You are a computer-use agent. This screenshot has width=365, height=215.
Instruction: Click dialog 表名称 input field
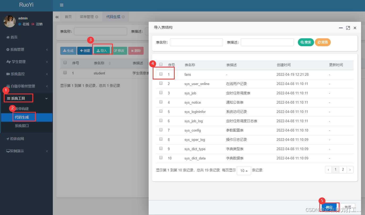point(196,42)
